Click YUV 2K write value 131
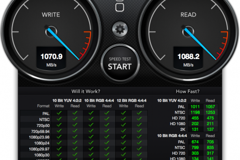Image resolution: width=240 pixels, height=160 pixels. [x=195, y=129]
